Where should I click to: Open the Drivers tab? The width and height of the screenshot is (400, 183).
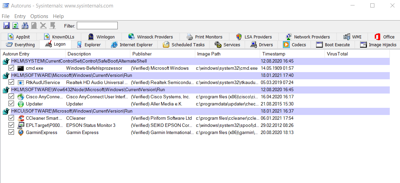262,45
